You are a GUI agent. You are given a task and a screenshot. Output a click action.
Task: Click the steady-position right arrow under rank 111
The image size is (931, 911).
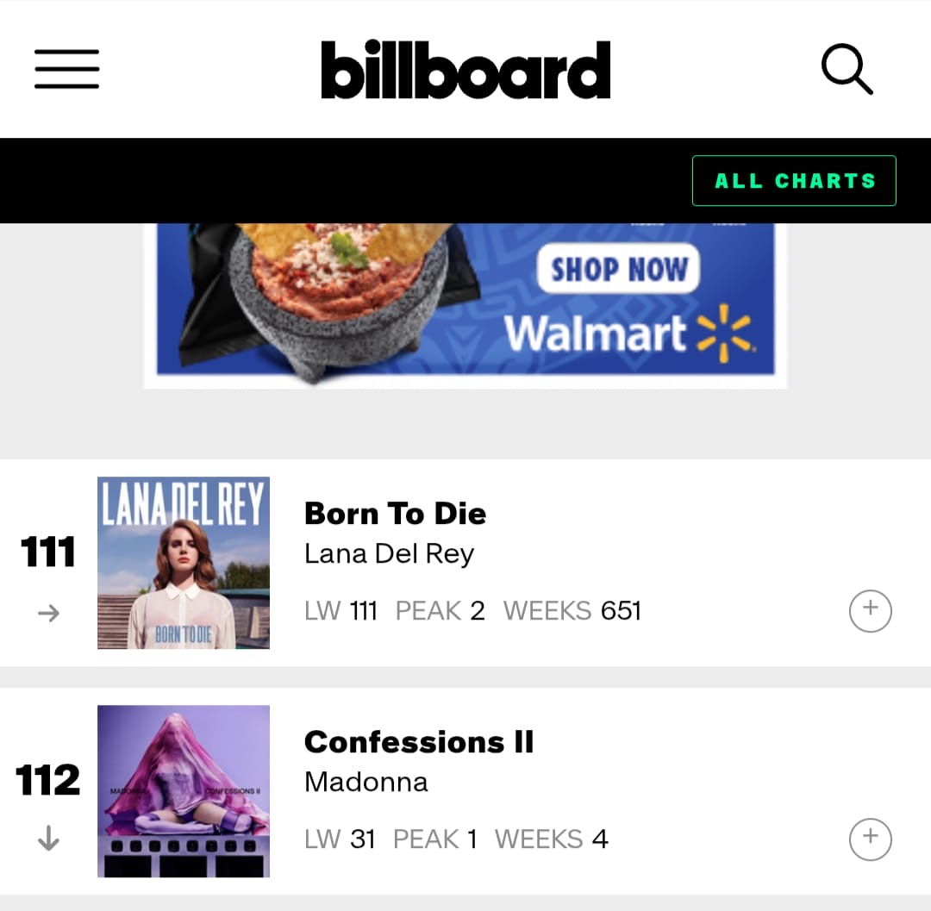coord(48,613)
